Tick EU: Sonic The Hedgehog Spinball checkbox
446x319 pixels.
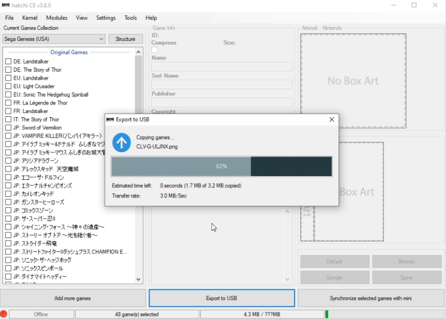point(8,94)
